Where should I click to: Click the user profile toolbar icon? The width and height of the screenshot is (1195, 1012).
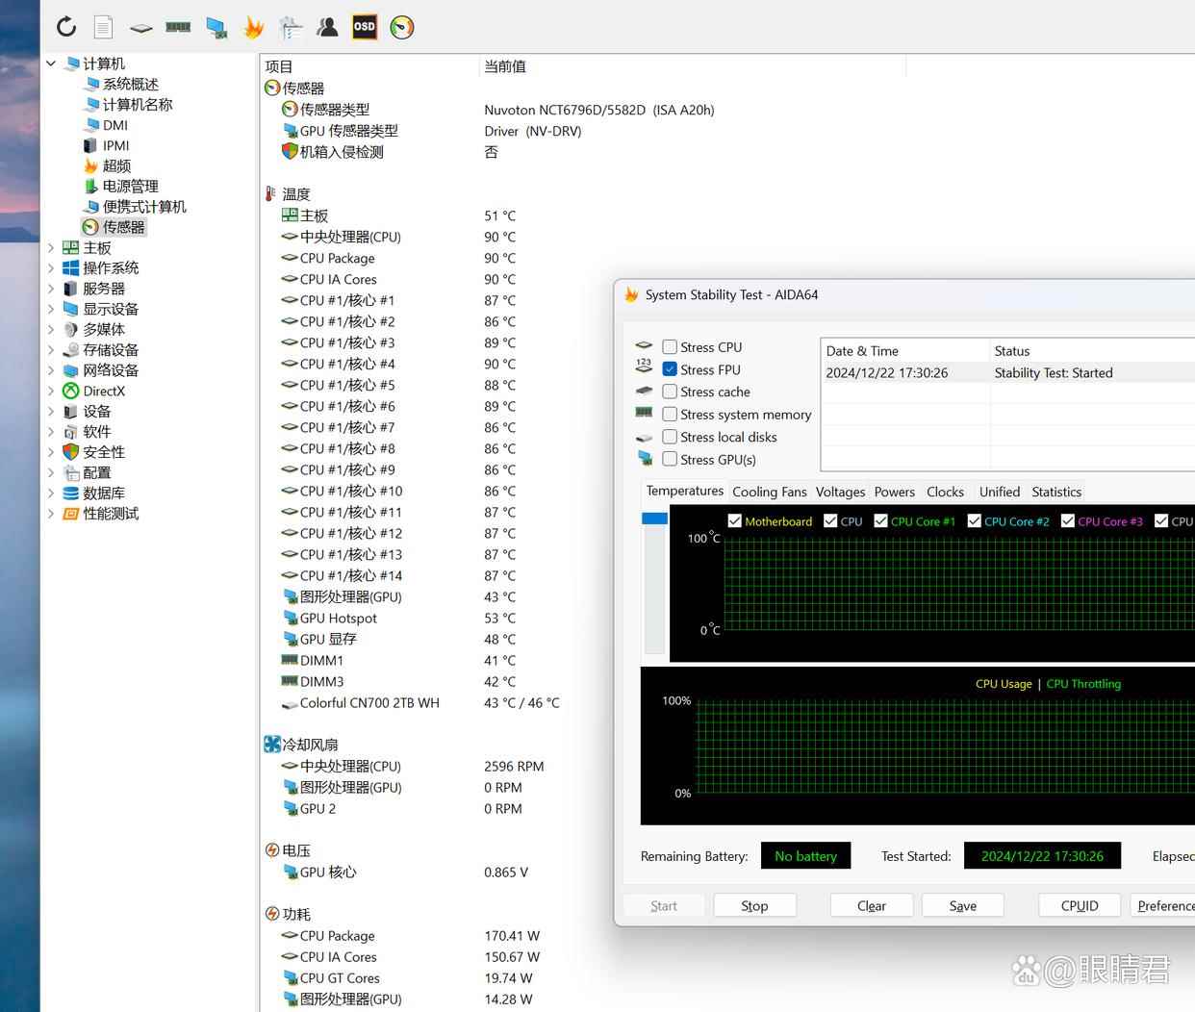pos(327,27)
